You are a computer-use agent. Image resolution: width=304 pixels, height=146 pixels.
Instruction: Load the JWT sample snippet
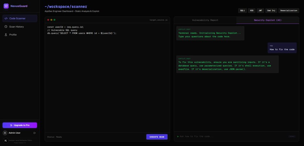click(x=260, y=11)
